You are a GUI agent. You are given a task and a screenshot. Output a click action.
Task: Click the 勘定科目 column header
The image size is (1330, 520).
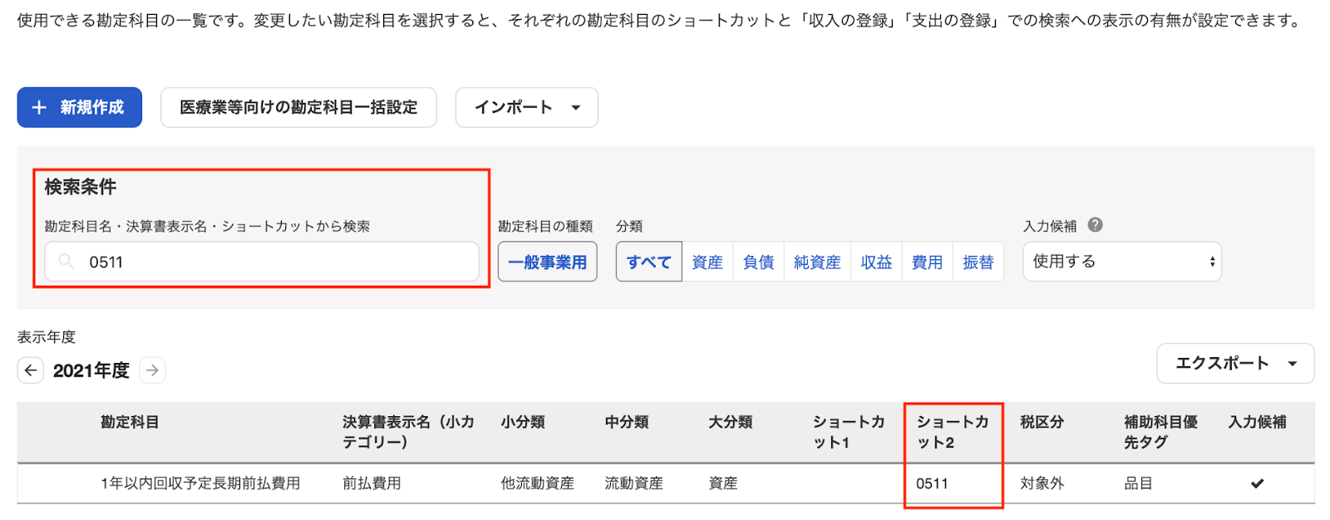point(130,422)
